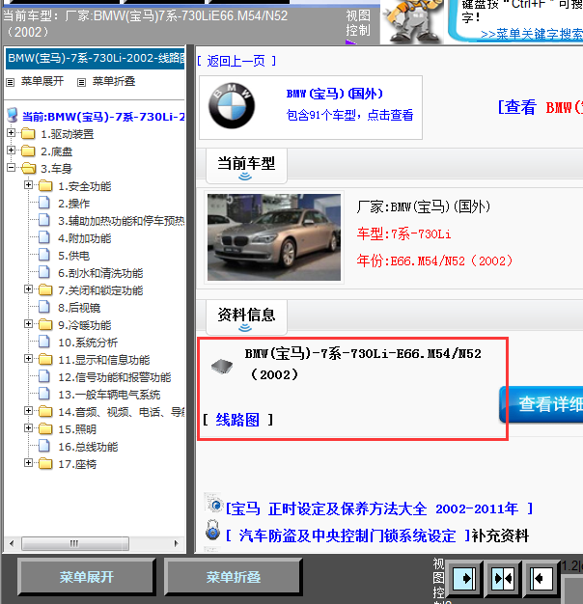Click the gray chip icon in 资料信息
Image resolution: width=583 pixels, height=604 pixels.
coord(222,367)
